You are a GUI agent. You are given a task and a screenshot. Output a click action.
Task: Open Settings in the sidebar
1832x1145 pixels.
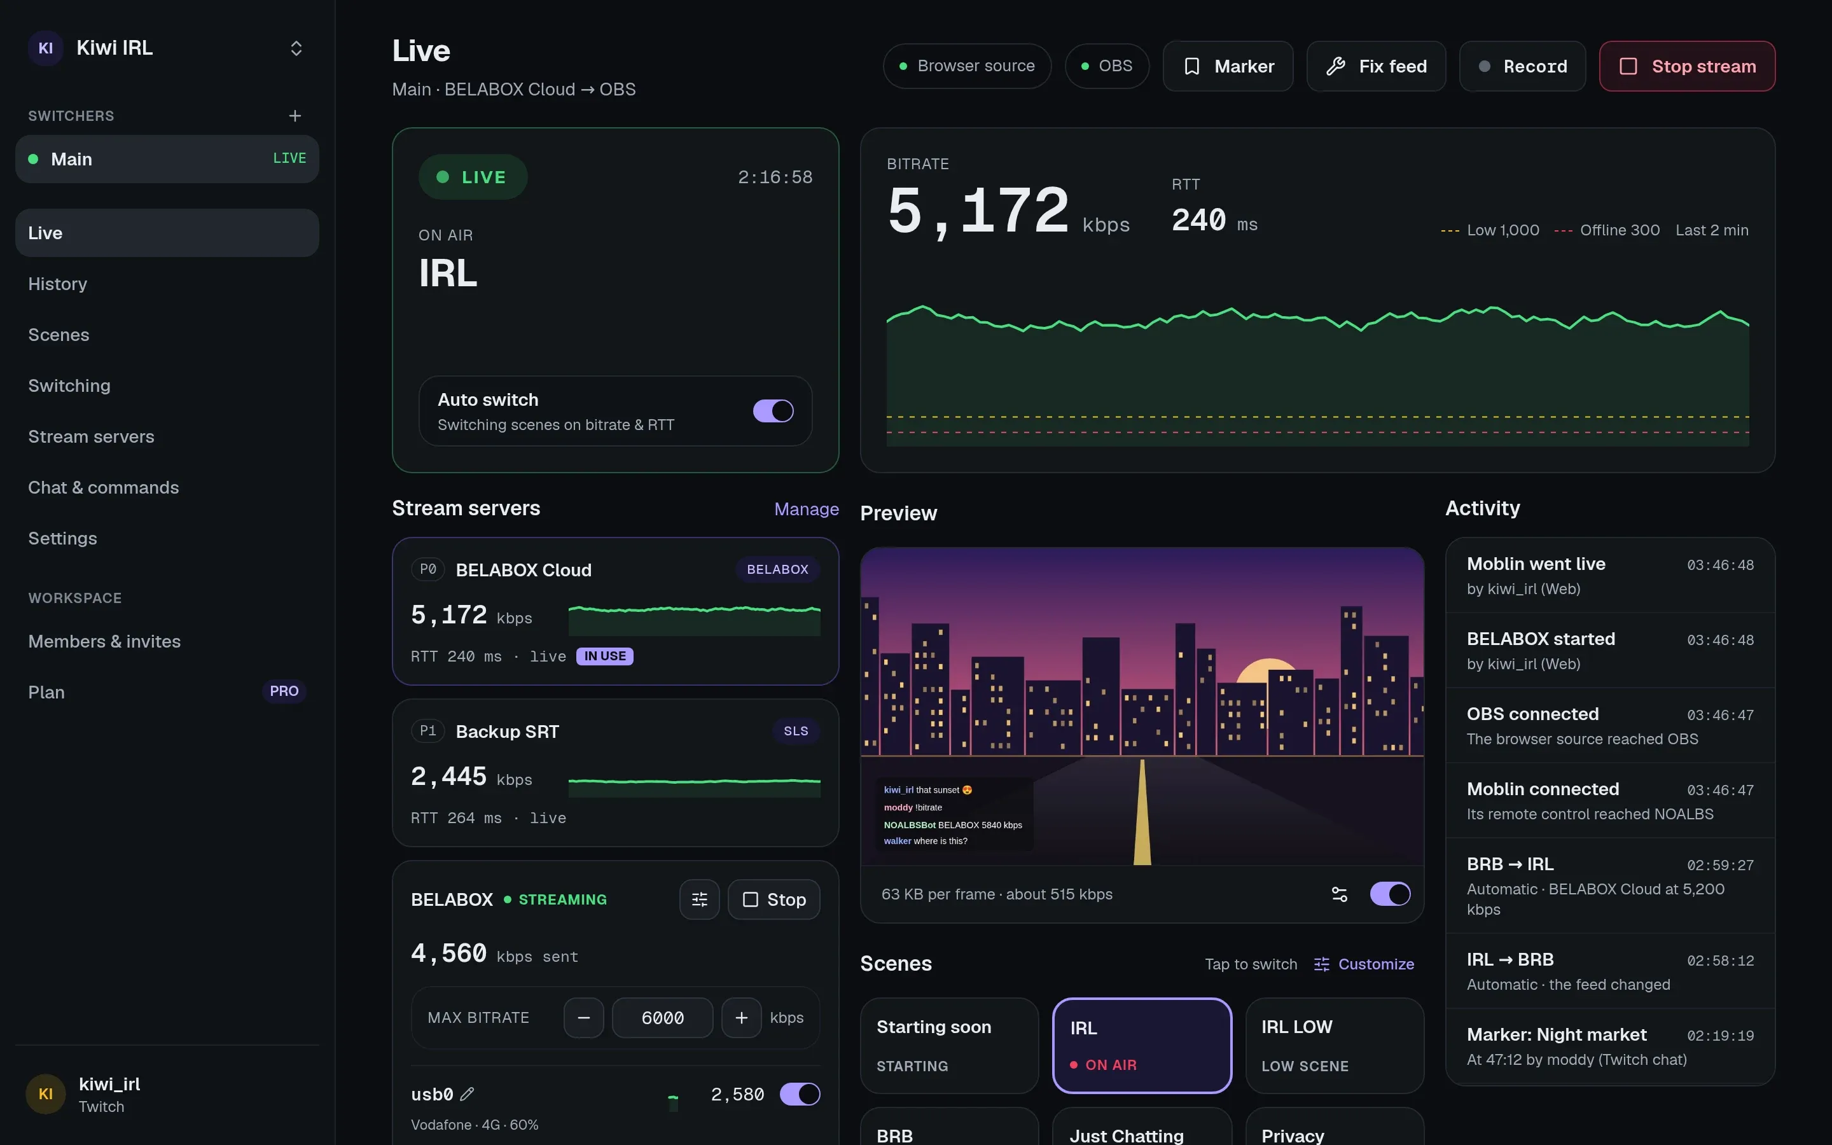tap(167, 538)
